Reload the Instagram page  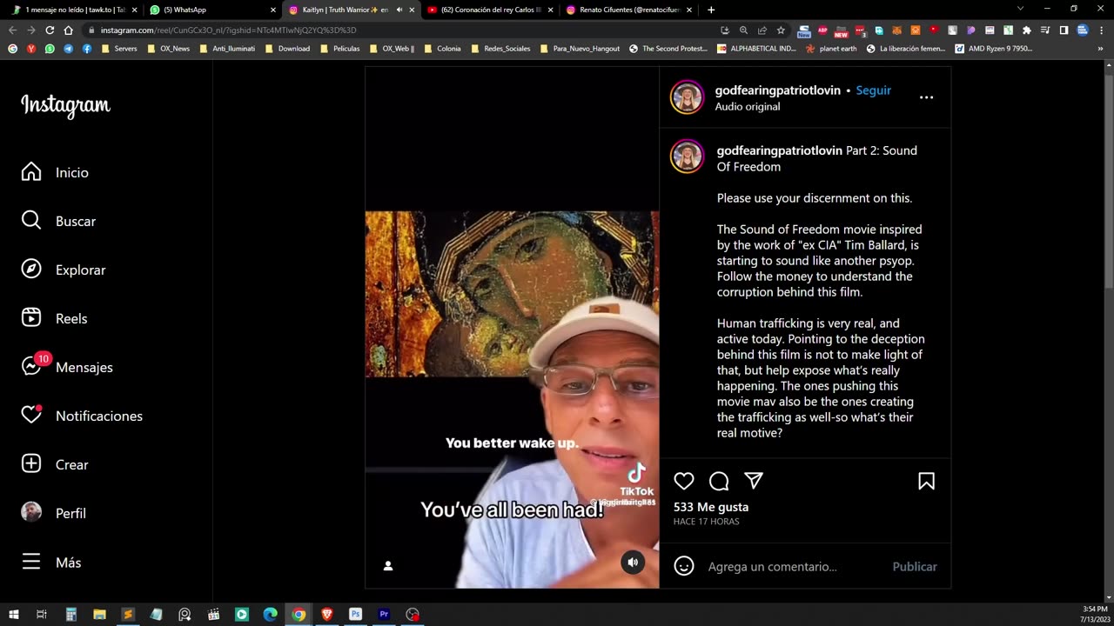(50, 30)
